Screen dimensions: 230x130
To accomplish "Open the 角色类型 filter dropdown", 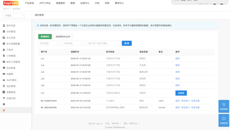I will pyautogui.click(x=73, y=43).
